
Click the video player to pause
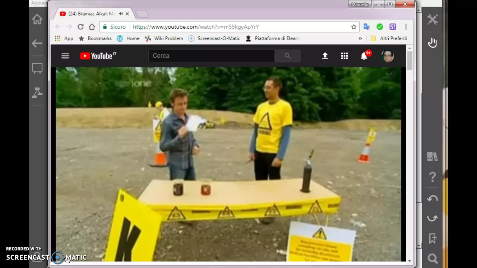pos(228,164)
